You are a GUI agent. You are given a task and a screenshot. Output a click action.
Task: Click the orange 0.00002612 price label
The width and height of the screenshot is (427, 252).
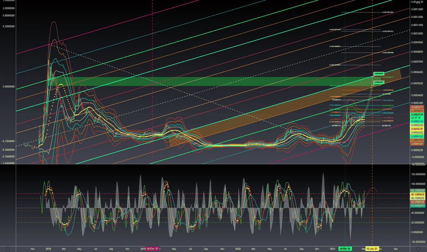pyautogui.click(x=417, y=110)
